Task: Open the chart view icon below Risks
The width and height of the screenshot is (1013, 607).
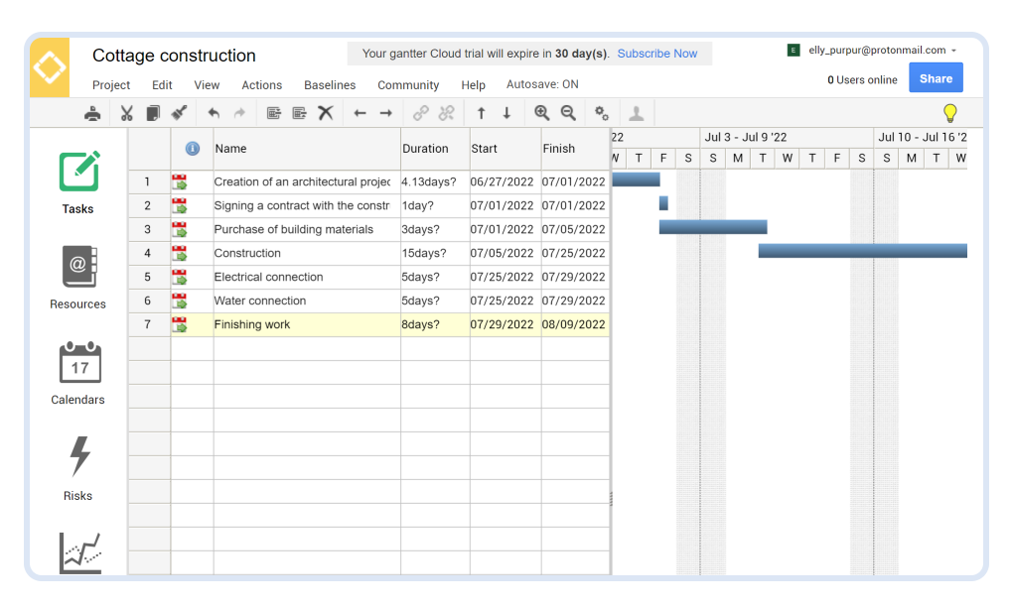Action: click(80, 552)
